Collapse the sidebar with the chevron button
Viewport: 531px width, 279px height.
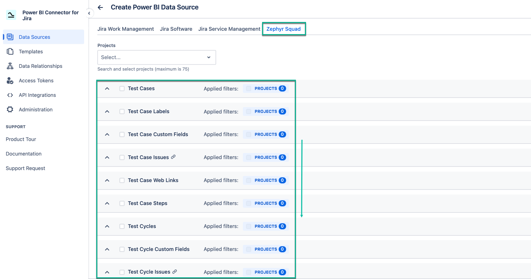(x=89, y=14)
